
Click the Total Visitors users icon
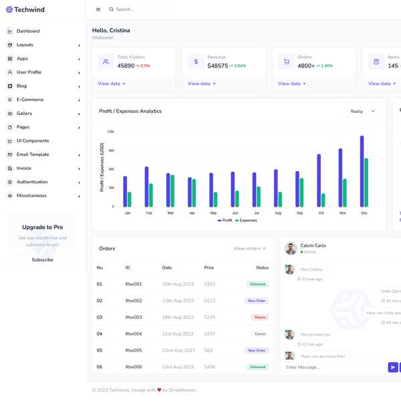[x=106, y=61]
